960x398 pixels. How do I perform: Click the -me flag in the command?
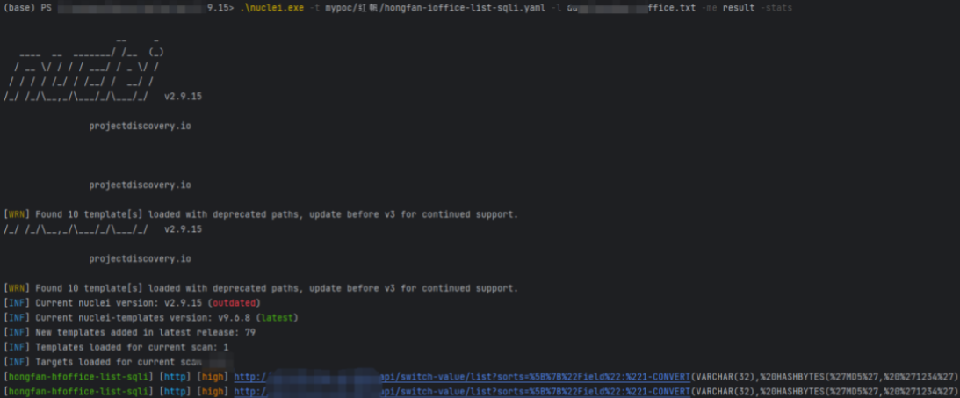coord(709,9)
